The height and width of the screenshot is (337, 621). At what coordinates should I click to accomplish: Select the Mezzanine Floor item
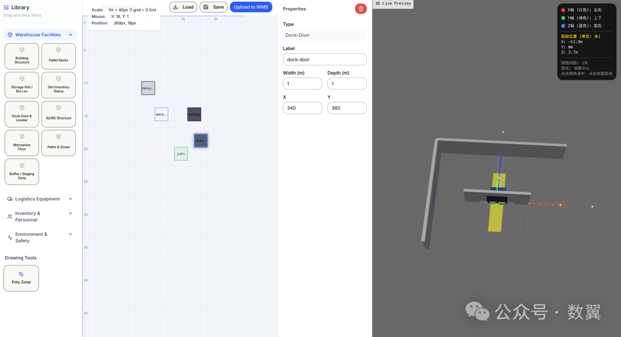point(22,143)
